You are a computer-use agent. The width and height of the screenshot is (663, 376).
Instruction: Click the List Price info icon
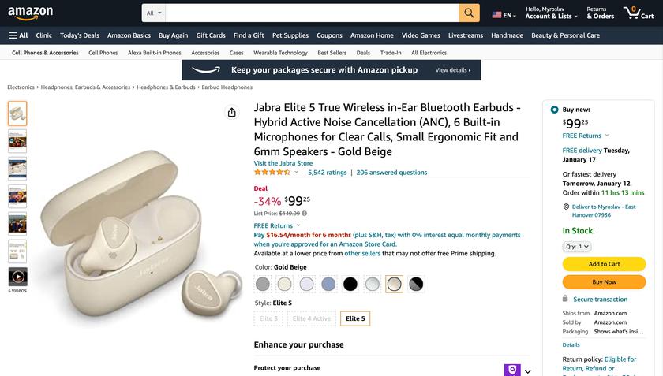pos(305,213)
